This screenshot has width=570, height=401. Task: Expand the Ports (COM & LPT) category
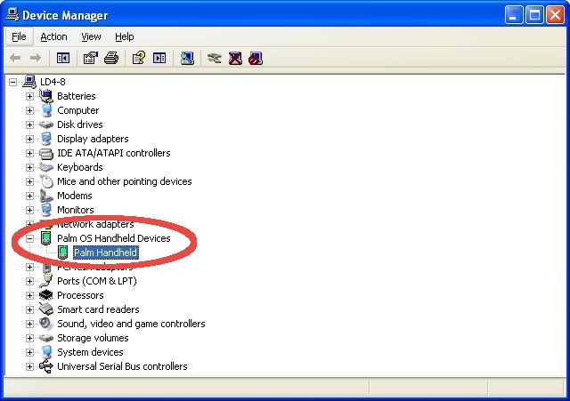pyautogui.click(x=29, y=281)
